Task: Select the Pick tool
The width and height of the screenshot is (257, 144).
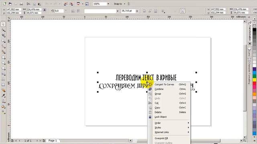Action: [x=3, y=24]
